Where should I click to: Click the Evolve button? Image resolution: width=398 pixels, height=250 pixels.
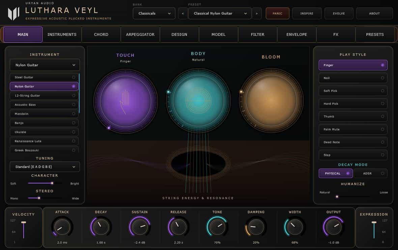339,14
